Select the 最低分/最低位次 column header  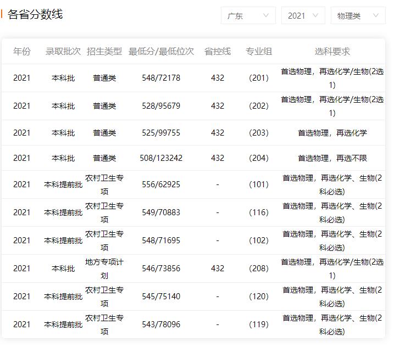click(161, 52)
